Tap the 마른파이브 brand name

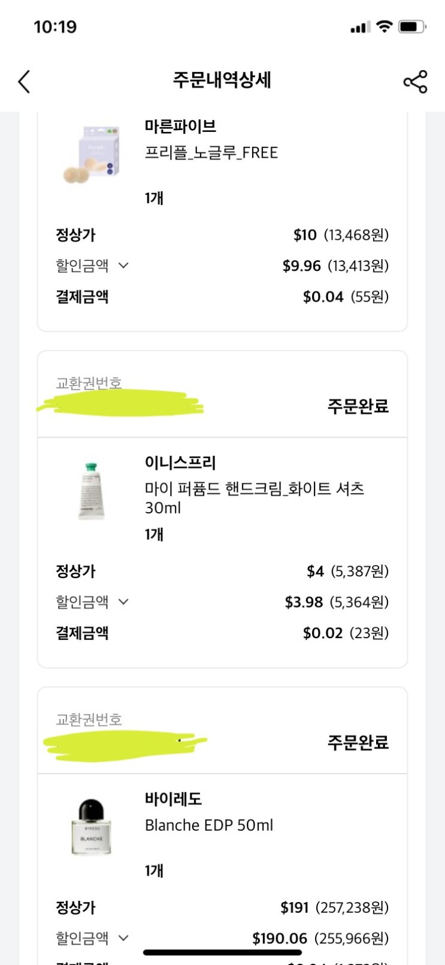[x=180, y=127]
